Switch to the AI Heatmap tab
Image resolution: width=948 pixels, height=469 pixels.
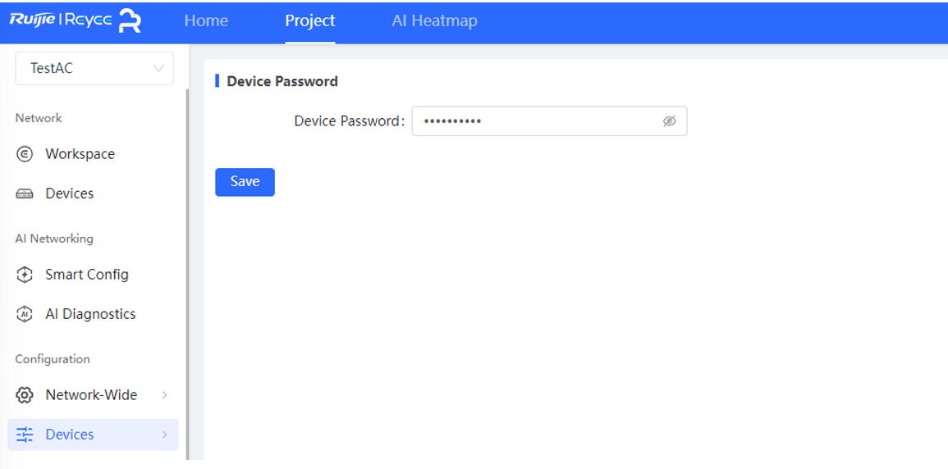[434, 21]
